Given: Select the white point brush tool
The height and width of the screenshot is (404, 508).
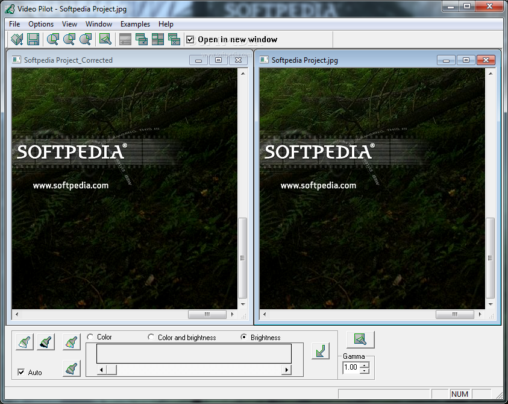Looking at the screenshot, I should pos(25,342).
